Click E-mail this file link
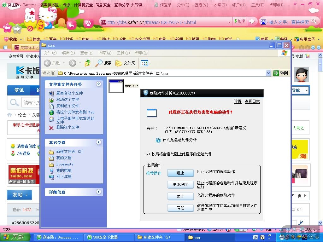 tap(75, 120)
